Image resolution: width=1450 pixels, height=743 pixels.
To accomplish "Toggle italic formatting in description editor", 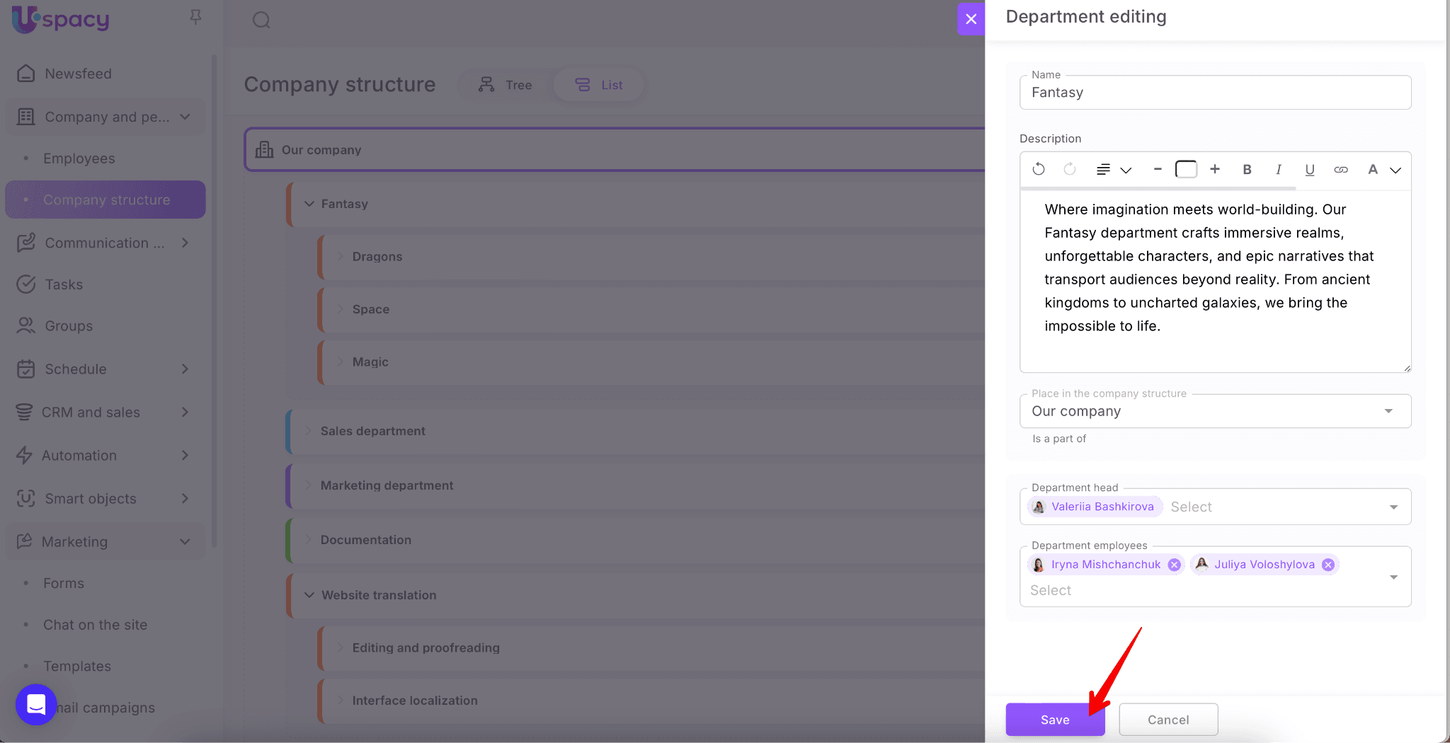I will (1278, 170).
